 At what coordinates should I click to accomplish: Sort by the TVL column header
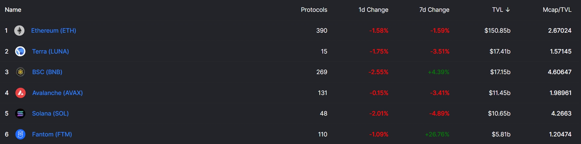[x=497, y=10]
